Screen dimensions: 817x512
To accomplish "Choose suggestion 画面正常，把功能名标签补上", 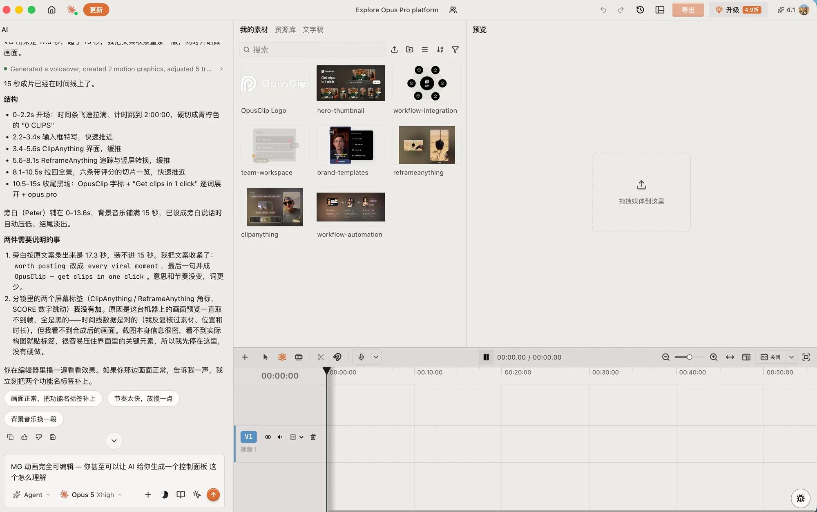I will click(x=53, y=398).
